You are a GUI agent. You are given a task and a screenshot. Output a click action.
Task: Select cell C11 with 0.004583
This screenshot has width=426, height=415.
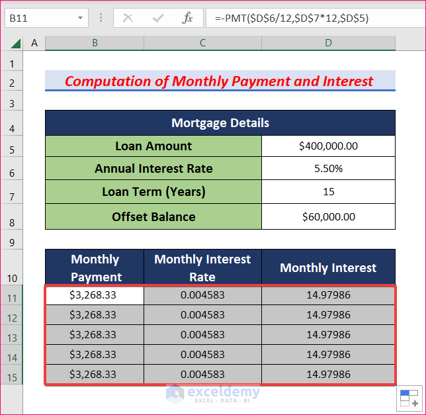(202, 295)
